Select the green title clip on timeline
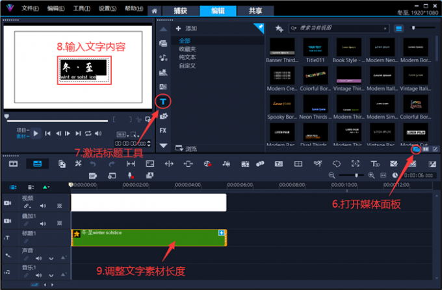This screenshot has width=442, height=290. (149, 237)
